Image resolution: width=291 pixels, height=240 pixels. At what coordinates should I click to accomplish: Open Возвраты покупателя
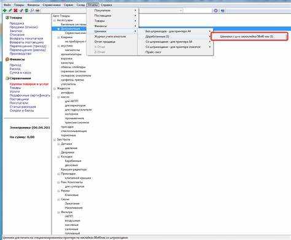click(x=26, y=39)
